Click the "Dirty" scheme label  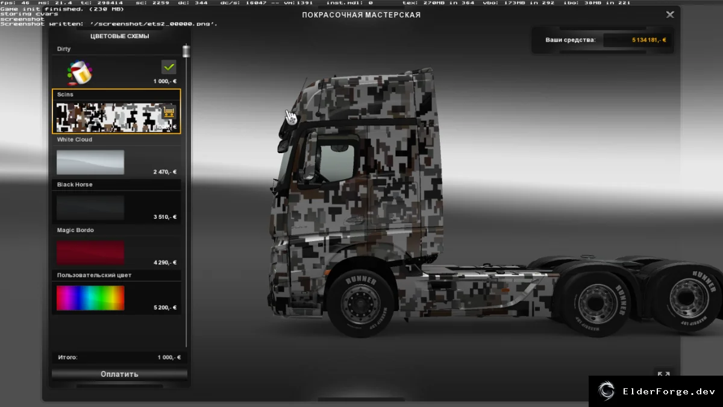[x=64, y=49]
